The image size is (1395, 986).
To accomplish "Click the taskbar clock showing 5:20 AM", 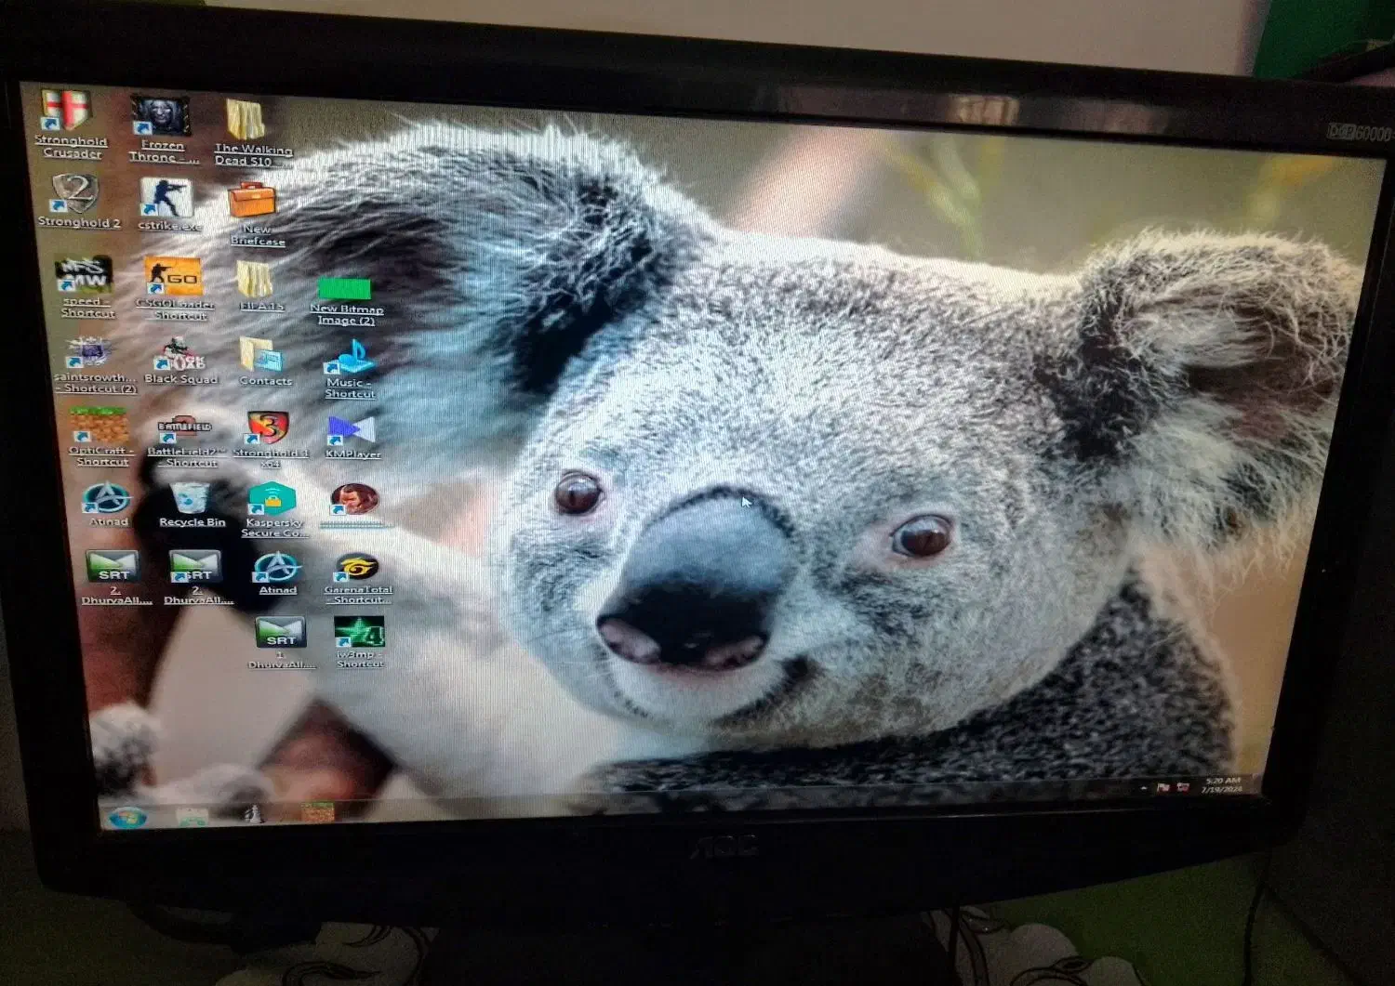I will coord(1222,784).
